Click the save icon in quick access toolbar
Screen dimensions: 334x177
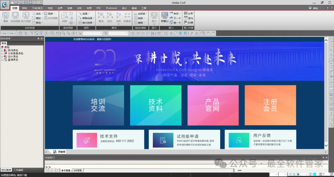[26, 2]
